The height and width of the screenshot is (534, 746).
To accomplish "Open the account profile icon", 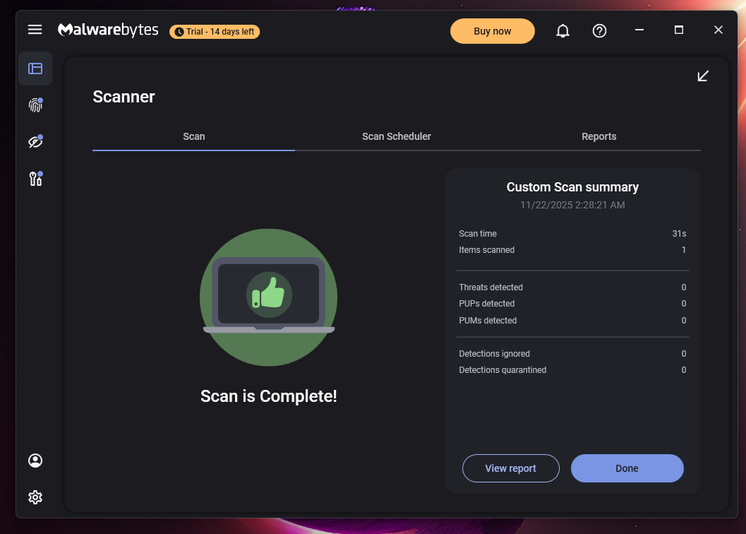I will tap(35, 461).
